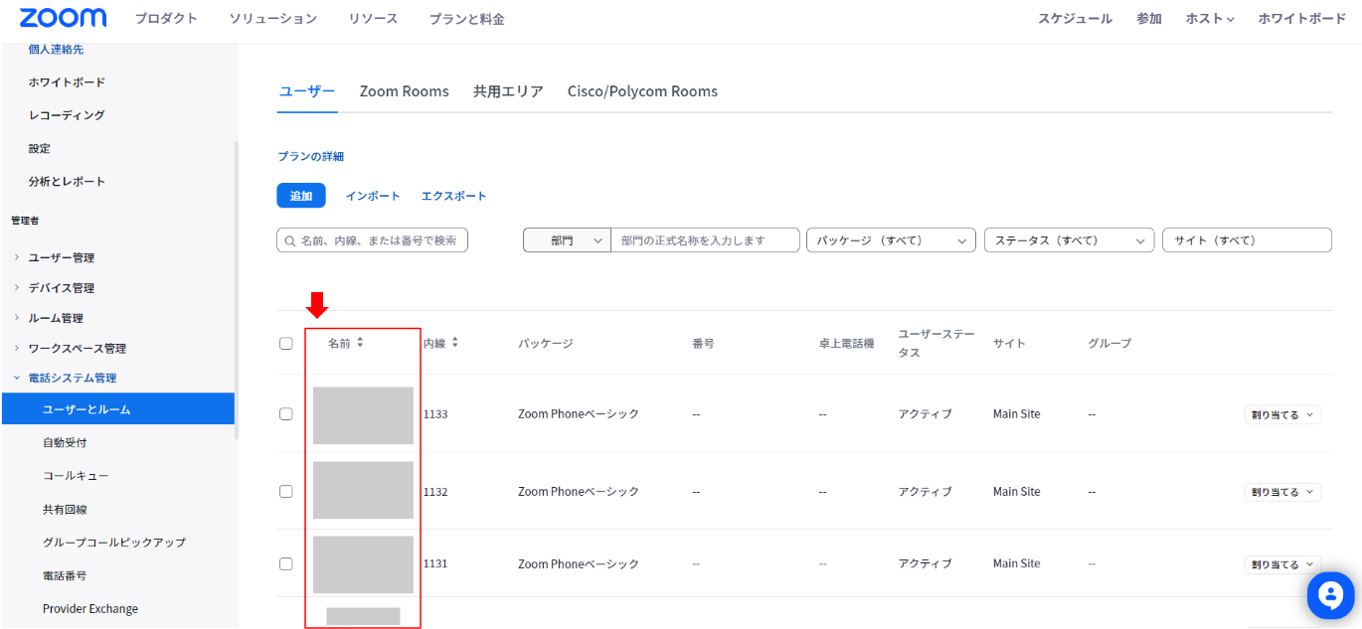Click the インポート link
The width and height of the screenshot is (1362, 629).
373,196
